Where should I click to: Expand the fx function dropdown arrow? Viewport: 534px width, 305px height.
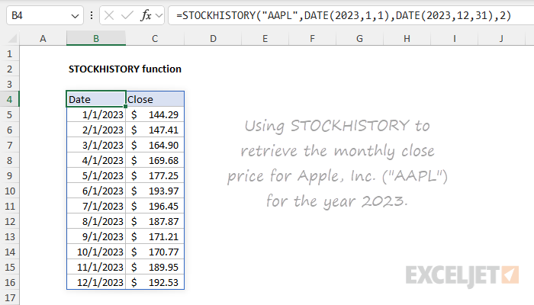159,16
